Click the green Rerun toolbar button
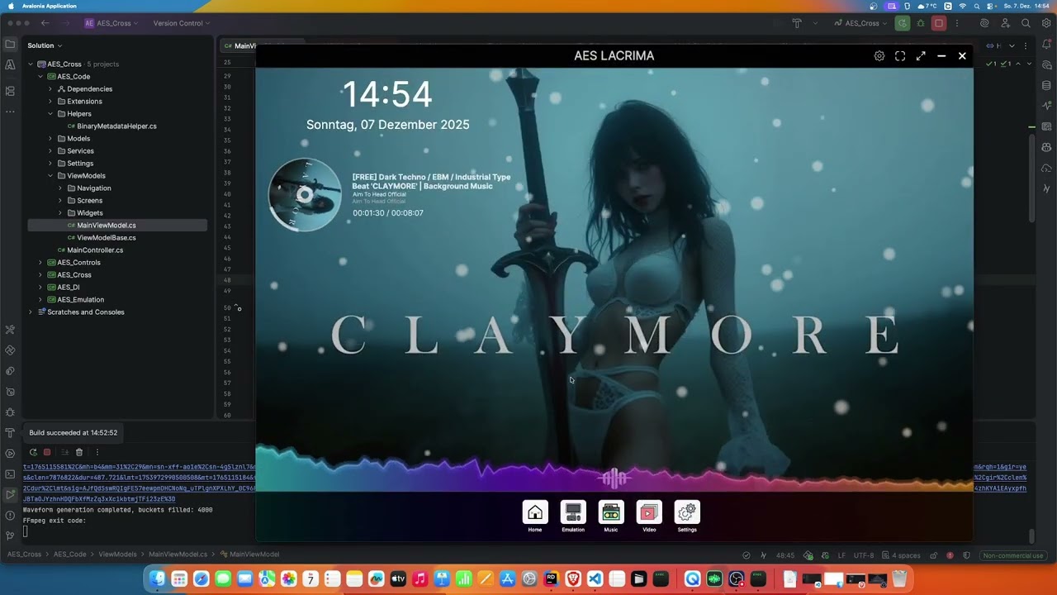The height and width of the screenshot is (595, 1057). 903,23
